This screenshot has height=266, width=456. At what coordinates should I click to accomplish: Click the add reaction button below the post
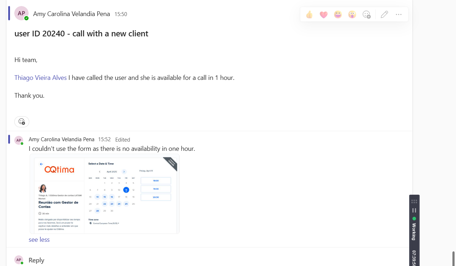(x=22, y=122)
